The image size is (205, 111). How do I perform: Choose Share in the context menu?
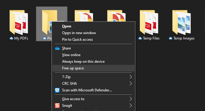pos(93,48)
